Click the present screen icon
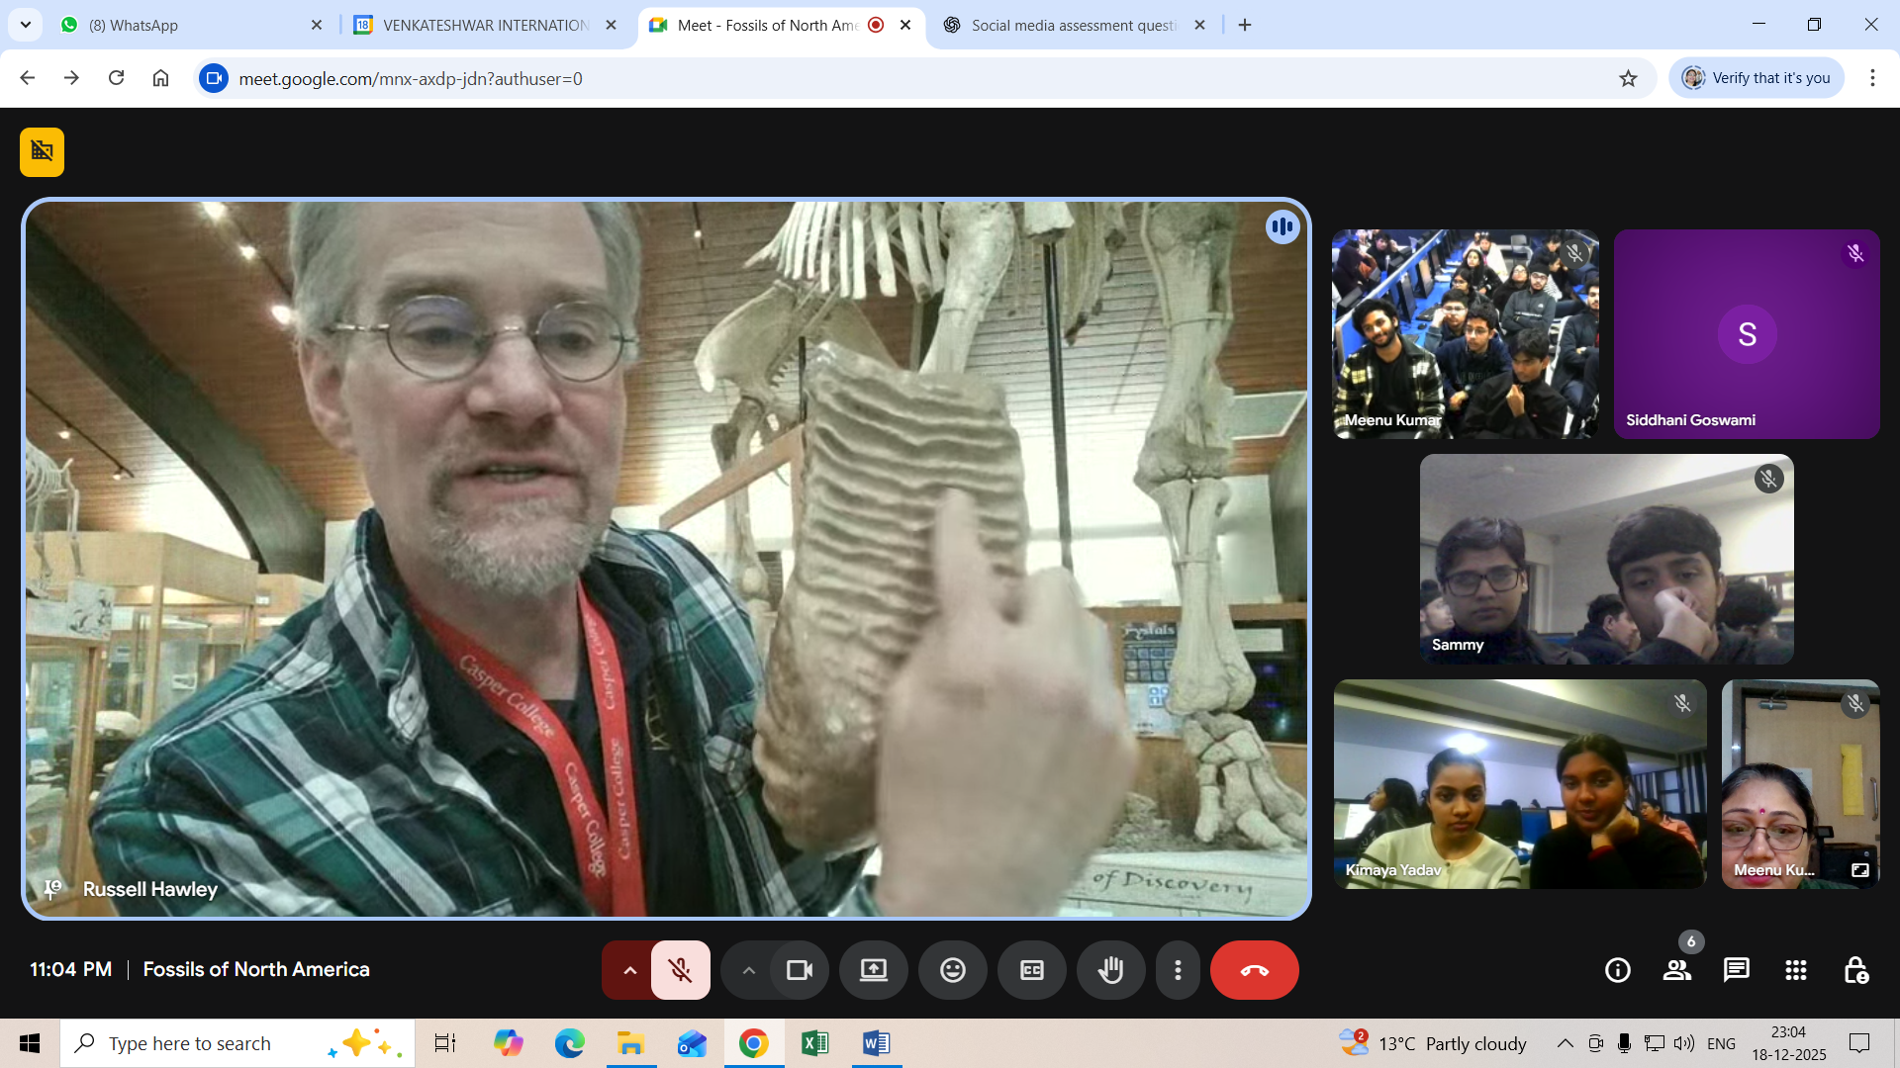The width and height of the screenshot is (1900, 1068). [873, 970]
